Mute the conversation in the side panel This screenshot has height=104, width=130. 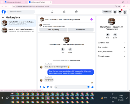[108, 35]
